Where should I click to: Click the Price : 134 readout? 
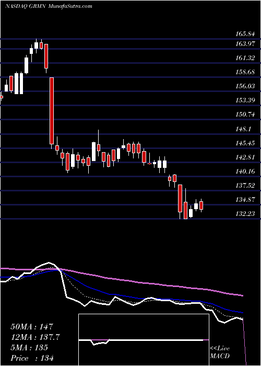pyautogui.click(x=32, y=358)
